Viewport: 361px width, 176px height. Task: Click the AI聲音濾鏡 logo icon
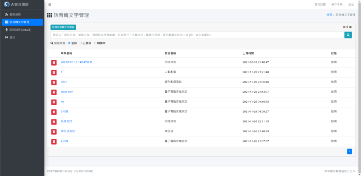point(7,4)
